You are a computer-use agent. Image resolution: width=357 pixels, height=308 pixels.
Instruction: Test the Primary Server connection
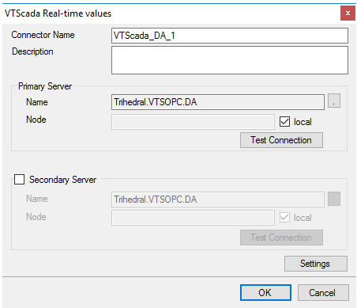(281, 140)
